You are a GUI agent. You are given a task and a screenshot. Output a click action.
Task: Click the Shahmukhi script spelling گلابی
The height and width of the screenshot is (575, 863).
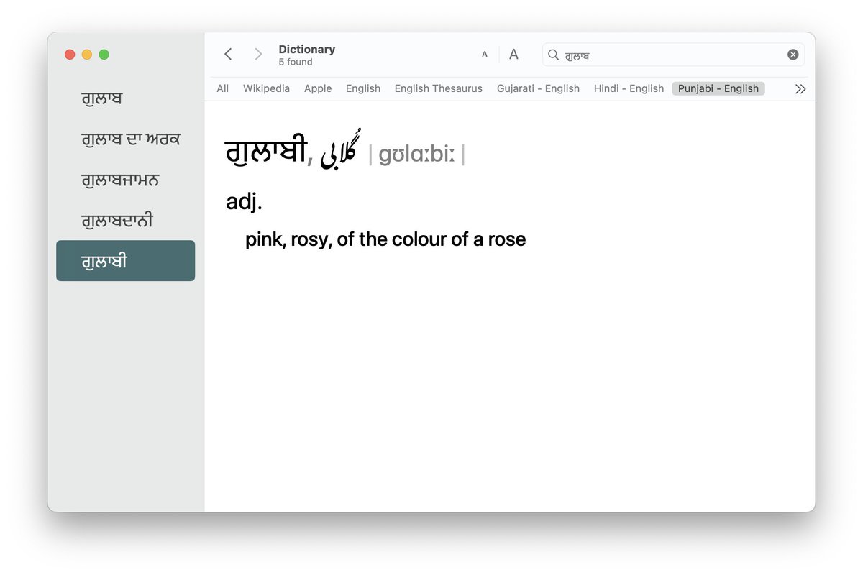click(340, 149)
